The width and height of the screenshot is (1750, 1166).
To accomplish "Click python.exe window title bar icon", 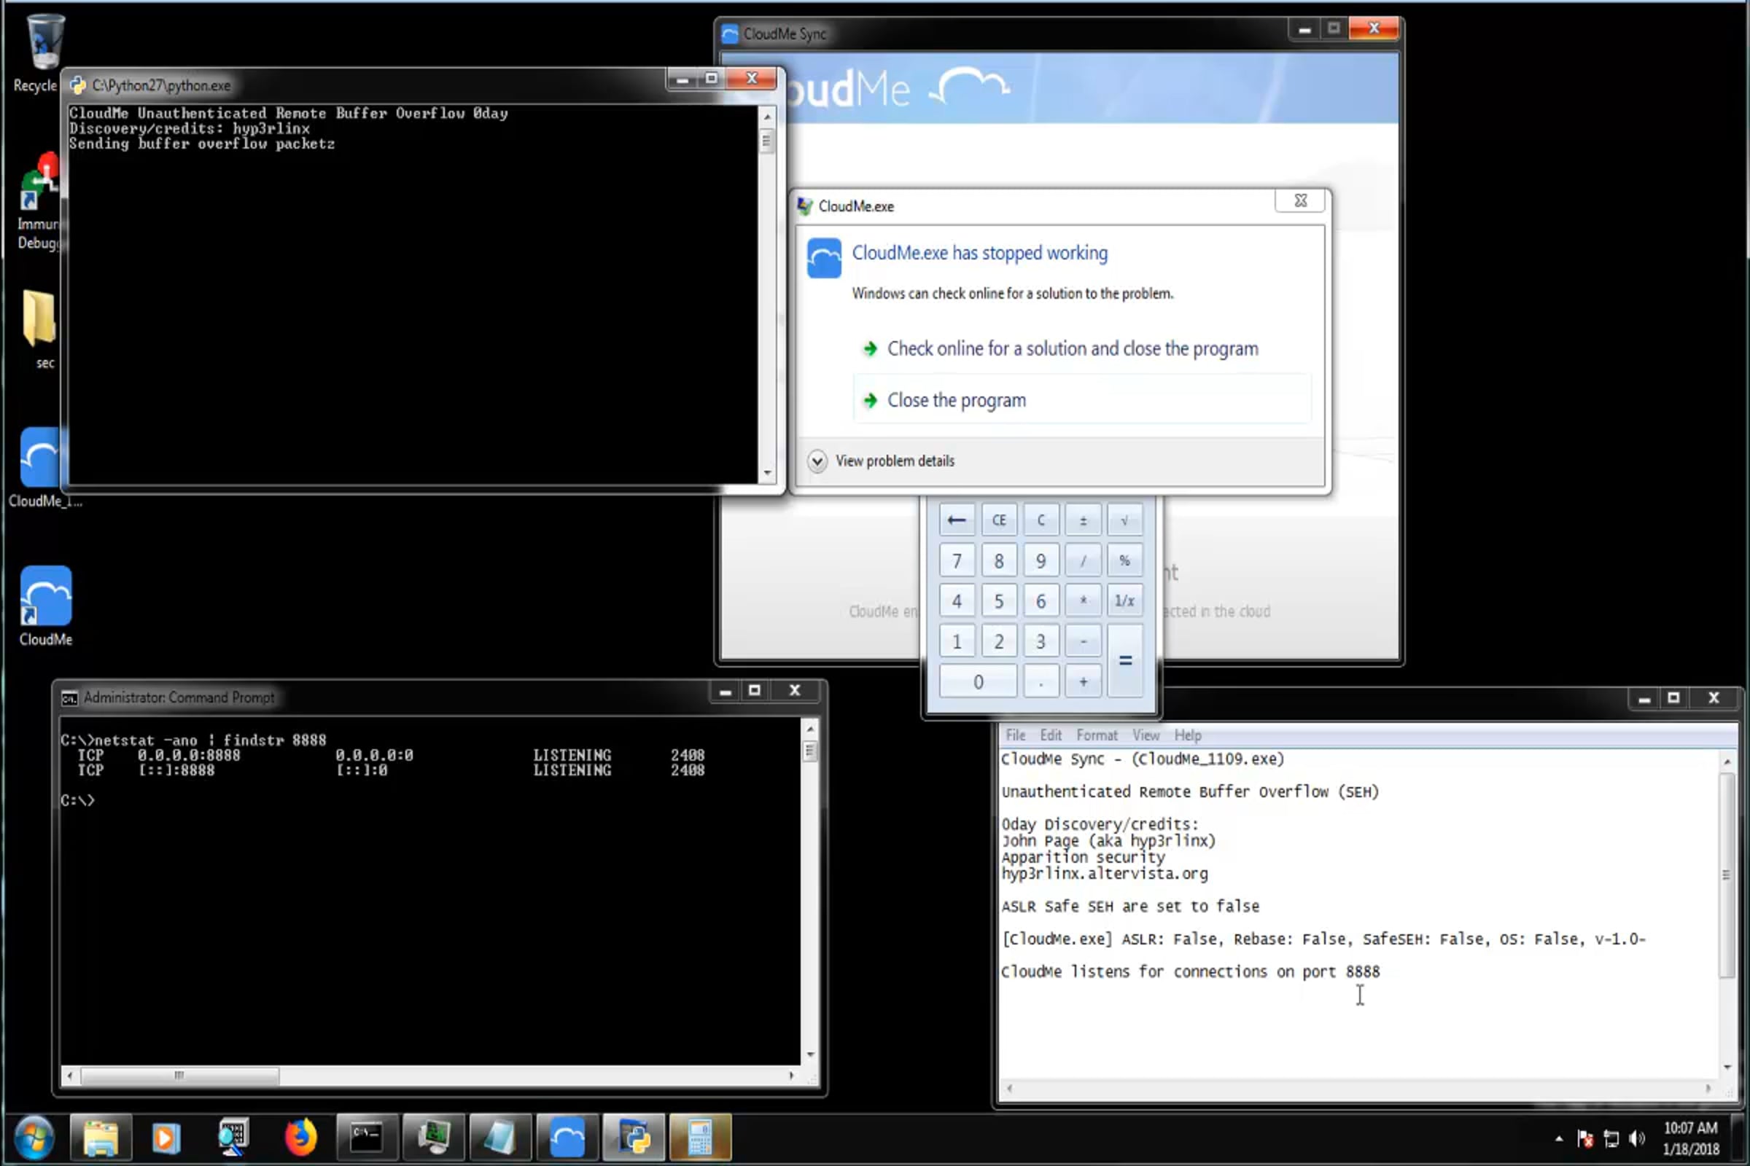I will (x=77, y=85).
